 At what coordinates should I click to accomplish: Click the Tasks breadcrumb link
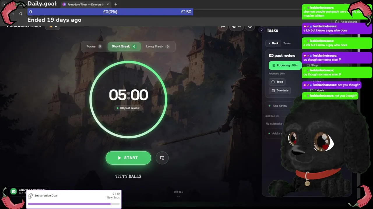coord(287,43)
